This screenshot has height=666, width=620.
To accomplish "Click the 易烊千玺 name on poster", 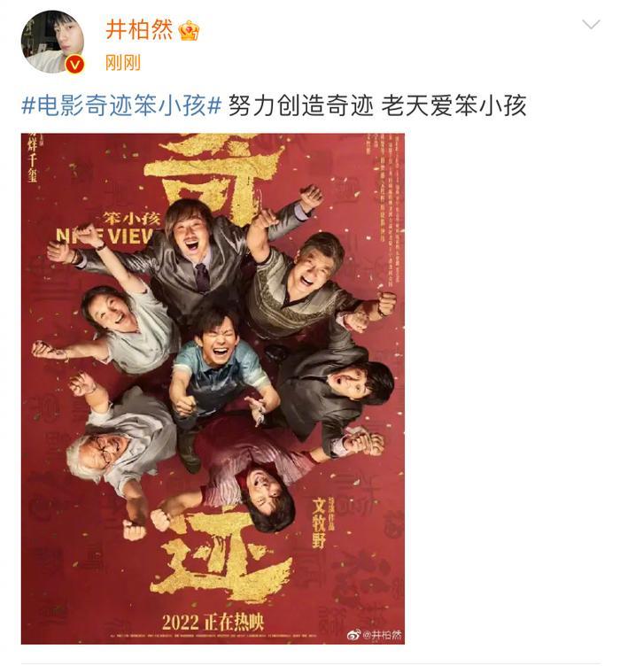I will click(33, 157).
